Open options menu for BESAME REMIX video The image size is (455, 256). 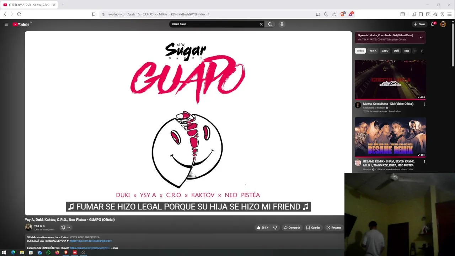tap(424, 162)
